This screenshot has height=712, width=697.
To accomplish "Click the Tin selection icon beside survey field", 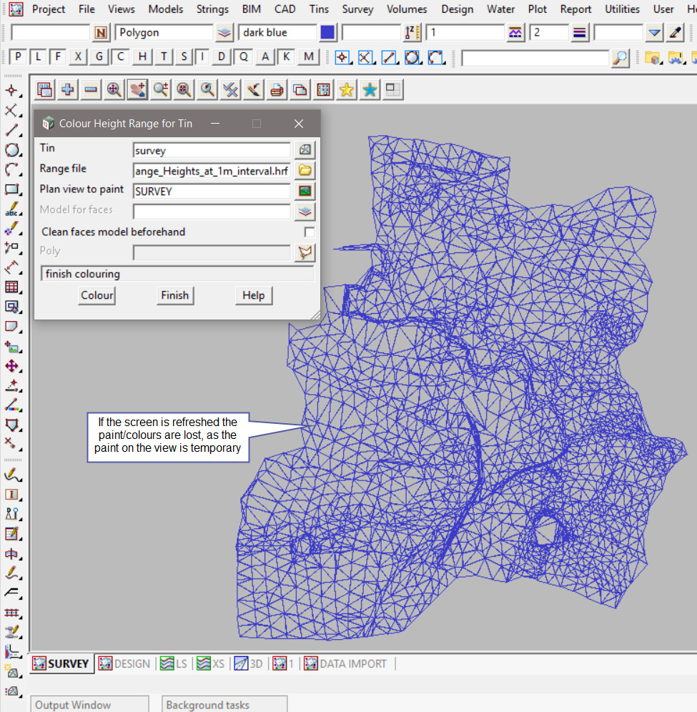I will pos(305,150).
